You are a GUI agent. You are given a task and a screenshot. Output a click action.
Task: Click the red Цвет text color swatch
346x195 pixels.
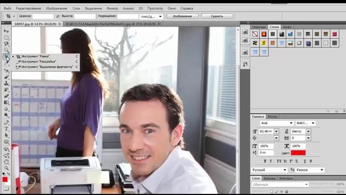tap(298, 153)
